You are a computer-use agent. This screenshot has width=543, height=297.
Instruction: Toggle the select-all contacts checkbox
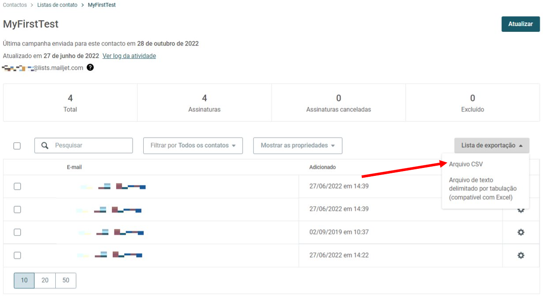coord(17,146)
